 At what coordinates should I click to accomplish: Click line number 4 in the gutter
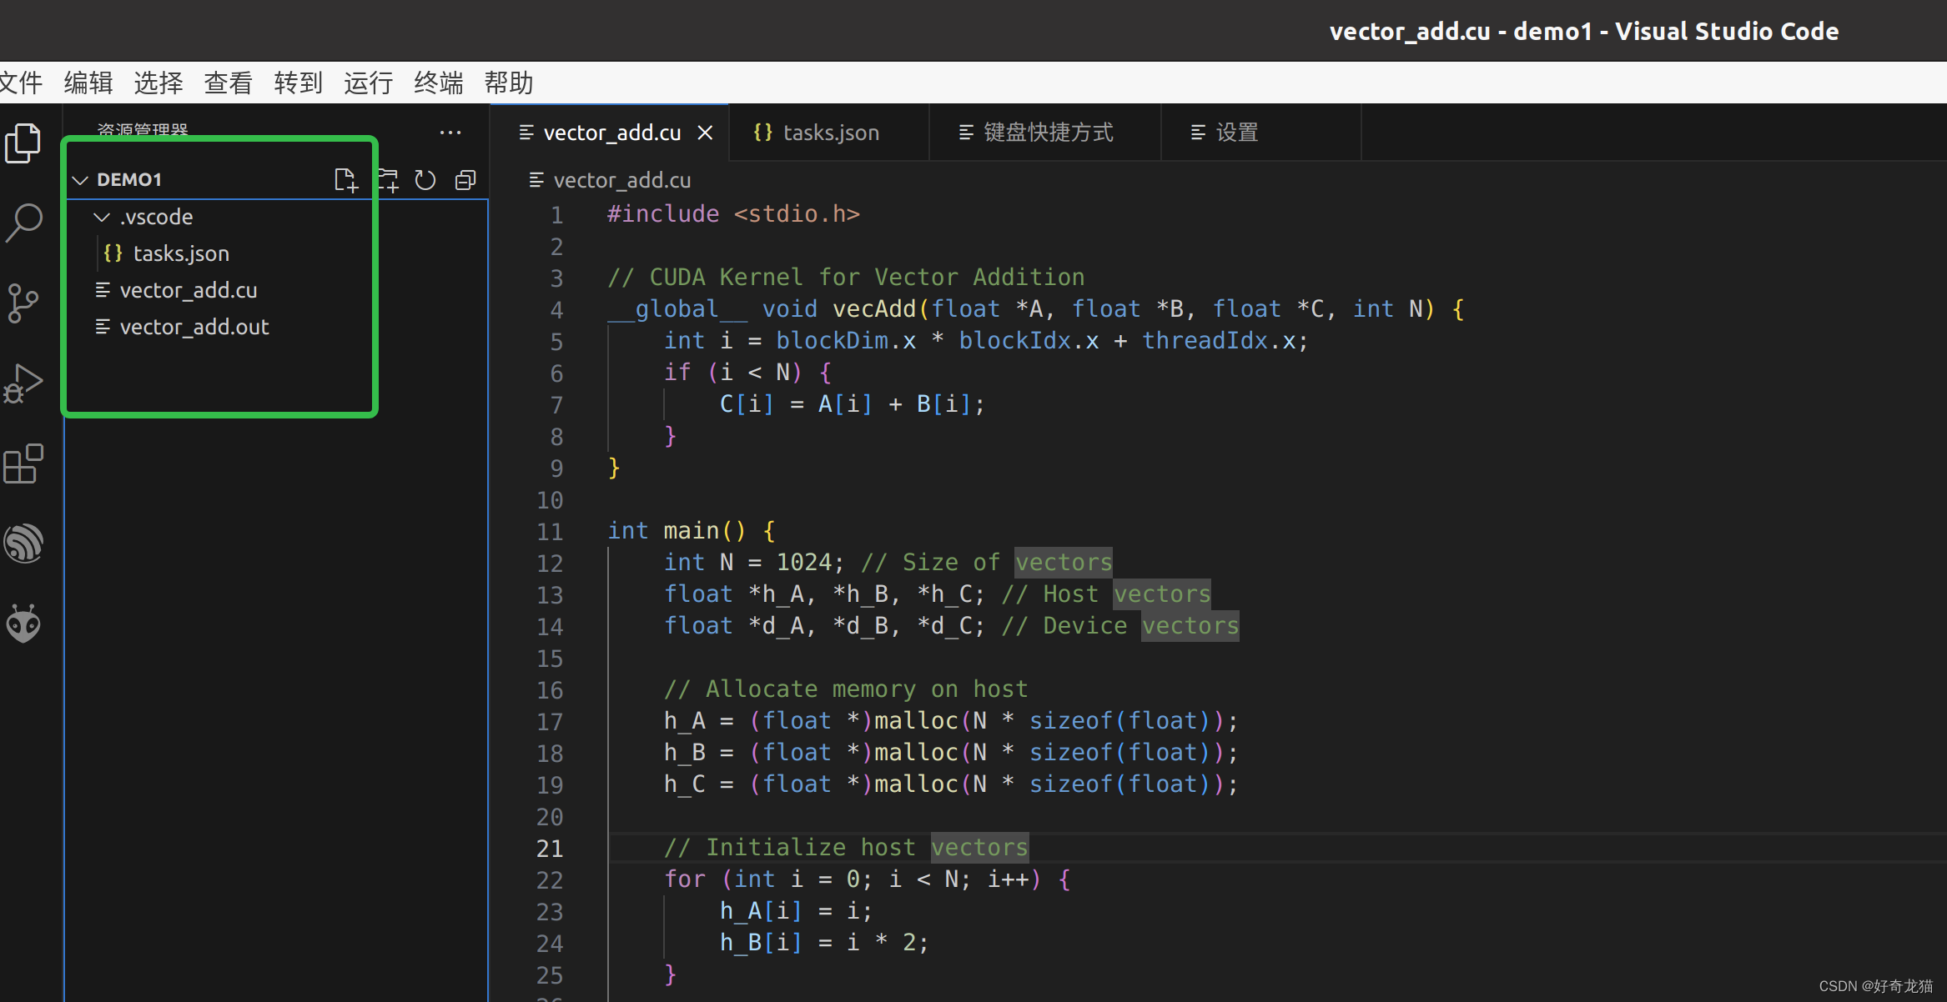(x=556, y=310)
